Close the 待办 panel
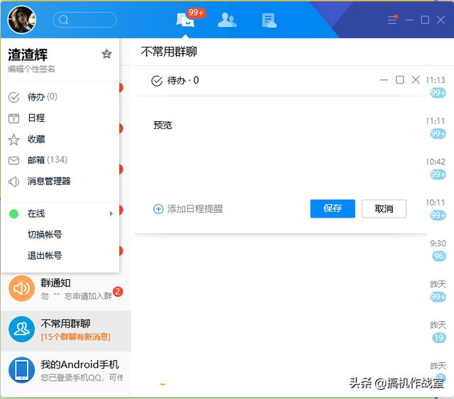The height and width of the screenshot is (399, 454). tap(416, 79)
